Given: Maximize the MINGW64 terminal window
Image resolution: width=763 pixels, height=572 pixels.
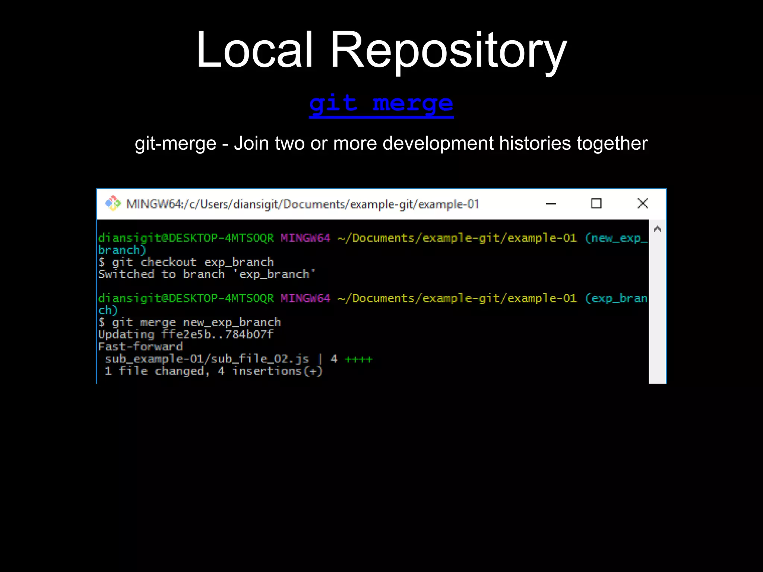Looking at the screenshot, I should (x=596, y=204).
